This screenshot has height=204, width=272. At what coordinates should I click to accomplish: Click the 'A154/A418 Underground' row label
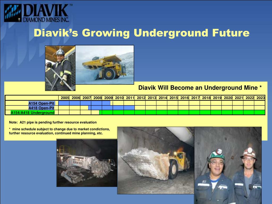point(33,113)
